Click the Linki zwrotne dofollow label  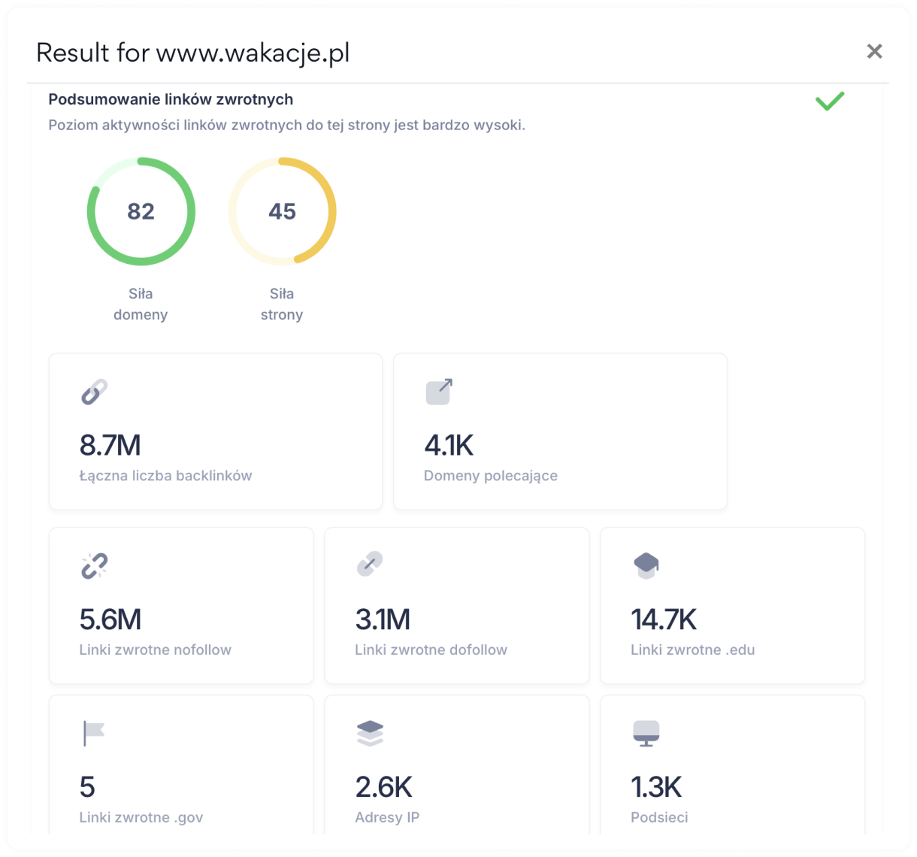pos(431,650)
